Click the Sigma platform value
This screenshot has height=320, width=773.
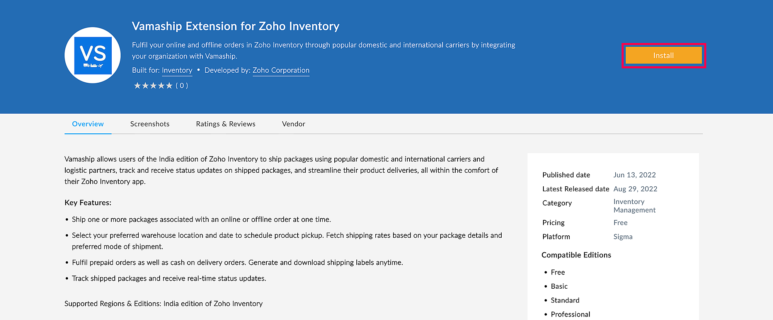click(x=623, y=237)
